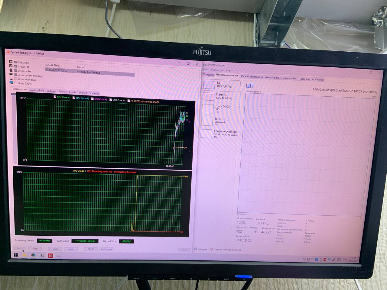Open the Процессы tab
This screenshot has width=387, height=290.
(208, 74)
